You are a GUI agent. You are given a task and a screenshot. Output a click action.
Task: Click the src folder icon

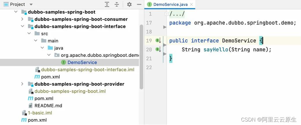pyautogui.click(x=37, y=33)
